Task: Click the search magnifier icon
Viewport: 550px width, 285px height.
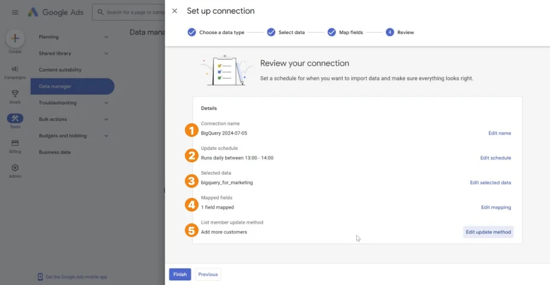Action: click(x=100, y=12)
